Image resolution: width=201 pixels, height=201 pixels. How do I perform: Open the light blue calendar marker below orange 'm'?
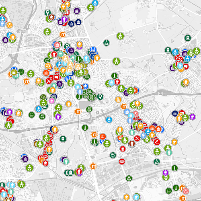[127, 112]
